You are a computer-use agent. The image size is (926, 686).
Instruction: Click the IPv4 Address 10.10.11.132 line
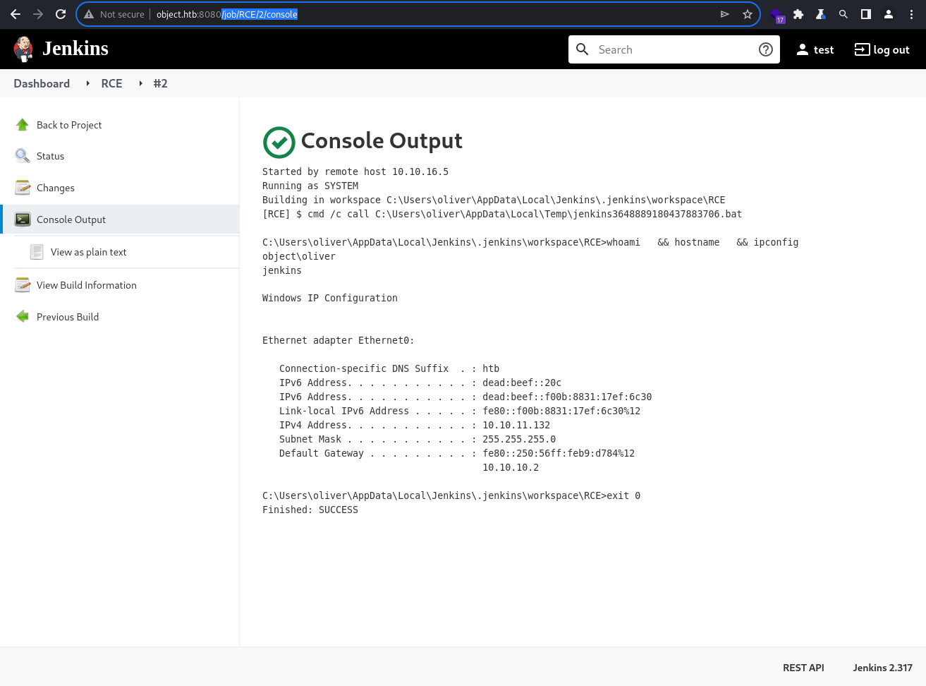tap(415, 425)
